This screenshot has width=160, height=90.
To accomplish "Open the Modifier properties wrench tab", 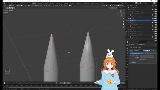I will (x=127, y=67).
